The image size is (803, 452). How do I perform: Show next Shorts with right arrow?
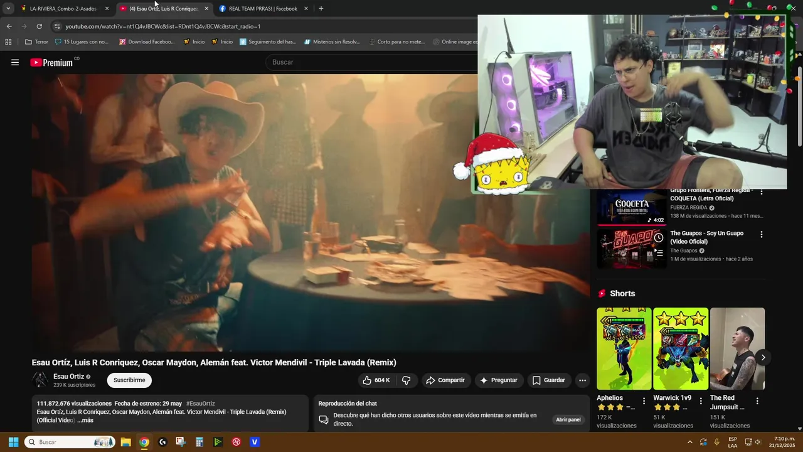click(x=763, y=357)
